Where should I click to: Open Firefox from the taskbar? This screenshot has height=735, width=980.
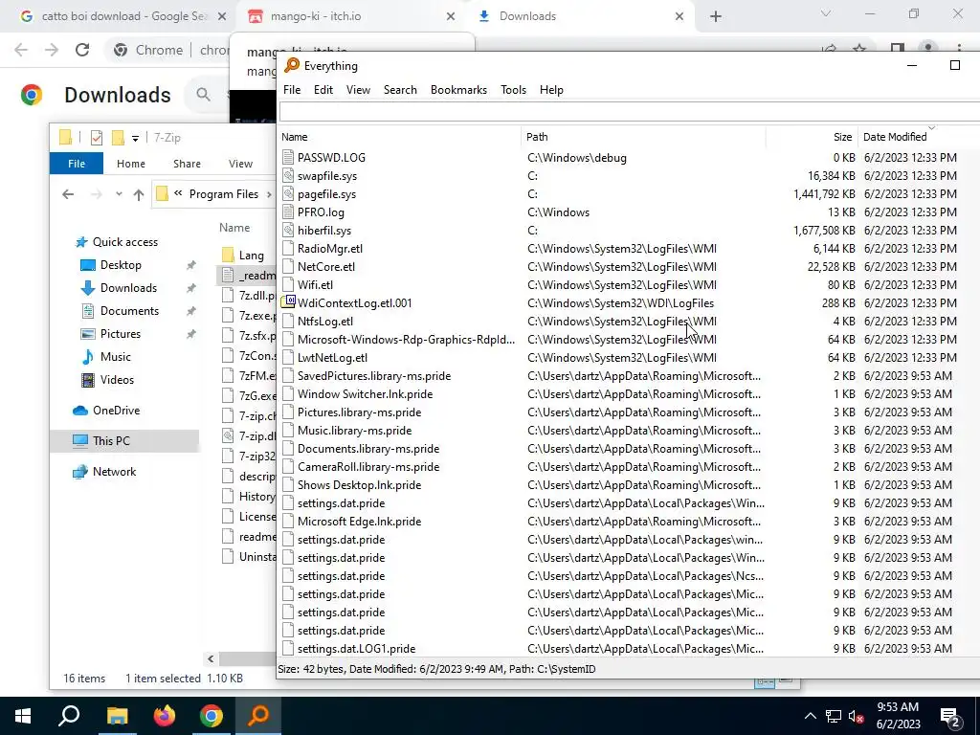tap(165, 715)
